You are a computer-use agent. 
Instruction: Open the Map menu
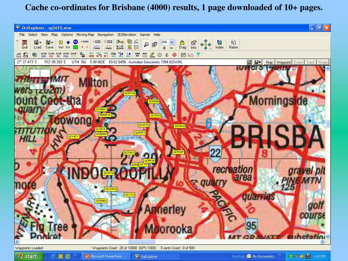pos(54,35)
